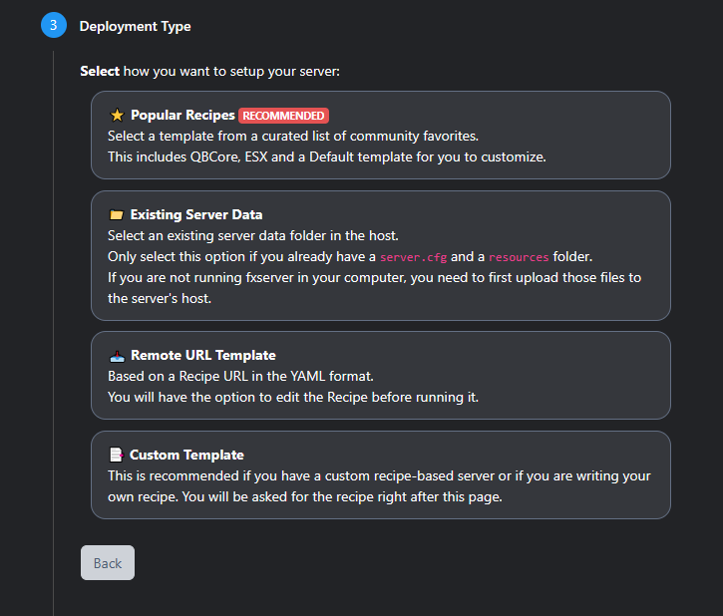Click the icon beside Remote URL Template

117,356
